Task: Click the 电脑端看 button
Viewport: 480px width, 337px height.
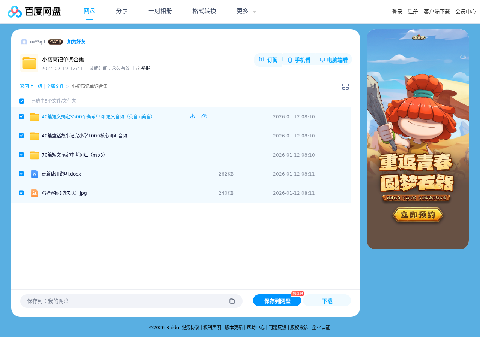Action: tap(334, 60)
